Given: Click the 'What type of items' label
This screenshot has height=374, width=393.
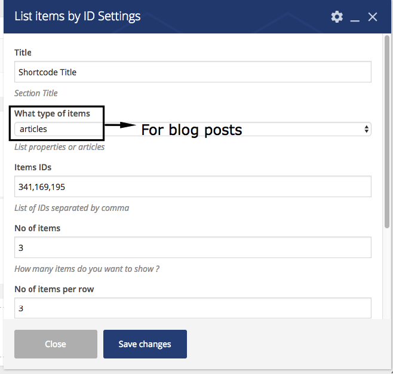Looking at the screenshot, I should pos(52,114).
